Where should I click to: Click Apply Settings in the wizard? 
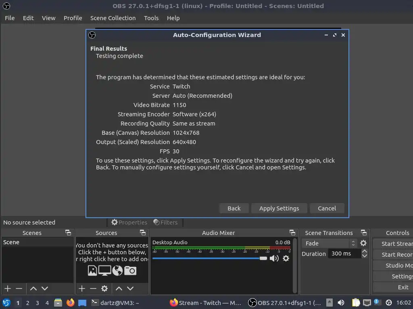[279, 208]
